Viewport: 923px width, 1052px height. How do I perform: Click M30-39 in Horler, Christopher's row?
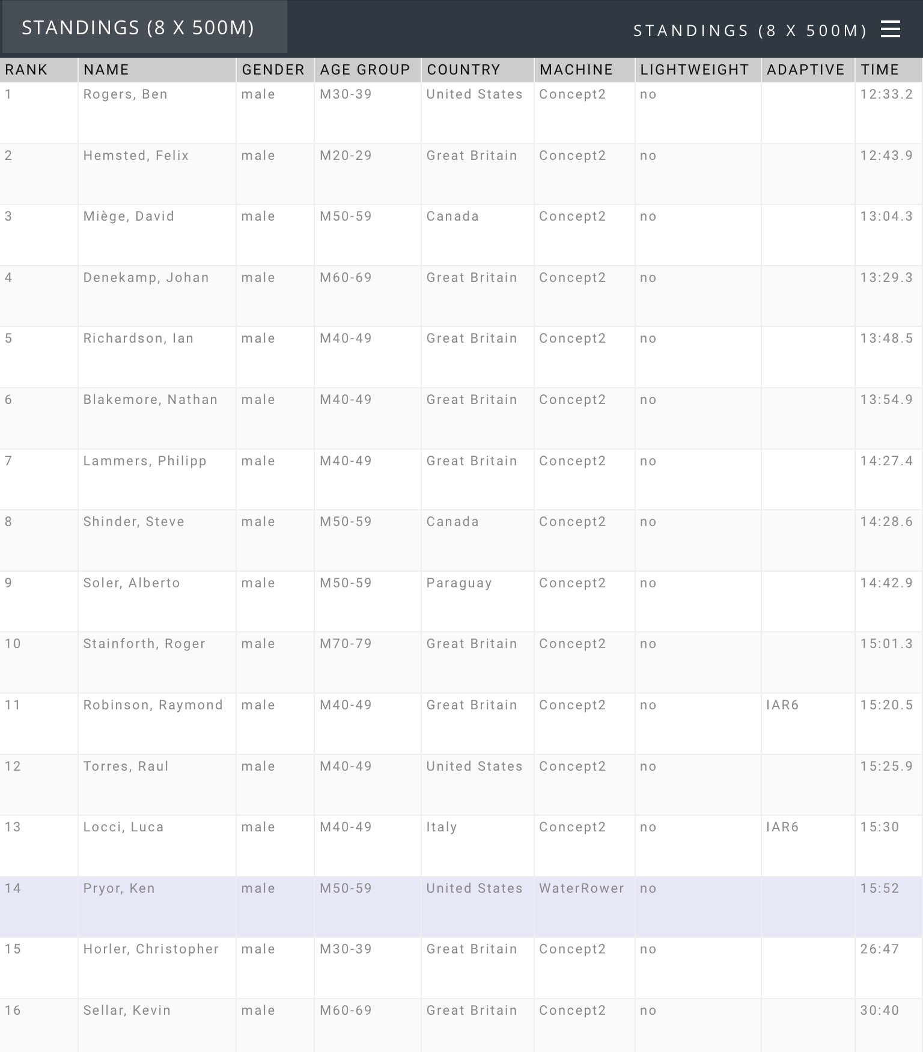(346, 949)
